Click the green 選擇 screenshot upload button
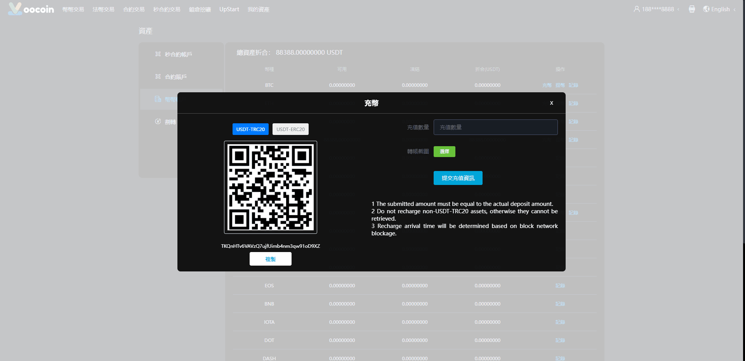Viewport: 745px width, 361px height. (444, 152)
